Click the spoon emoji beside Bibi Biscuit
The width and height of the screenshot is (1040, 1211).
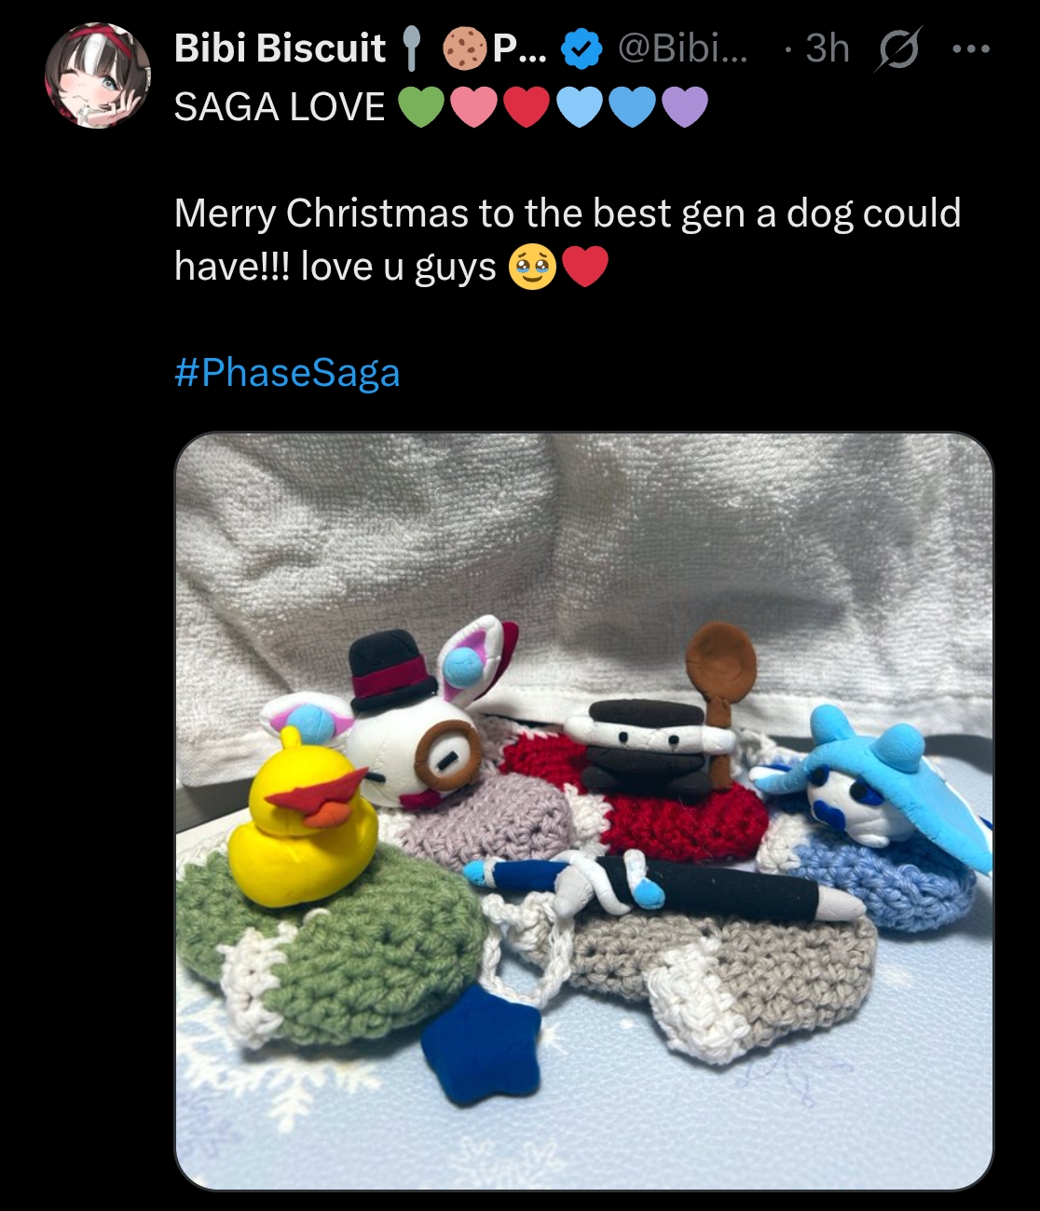point(411,48)
